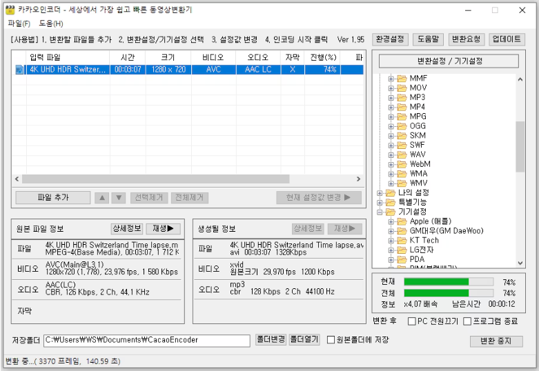Click the Apple (애플) folder icon
Image resolution: width=539 pixels, height=371 pixels.
[402, 221]
